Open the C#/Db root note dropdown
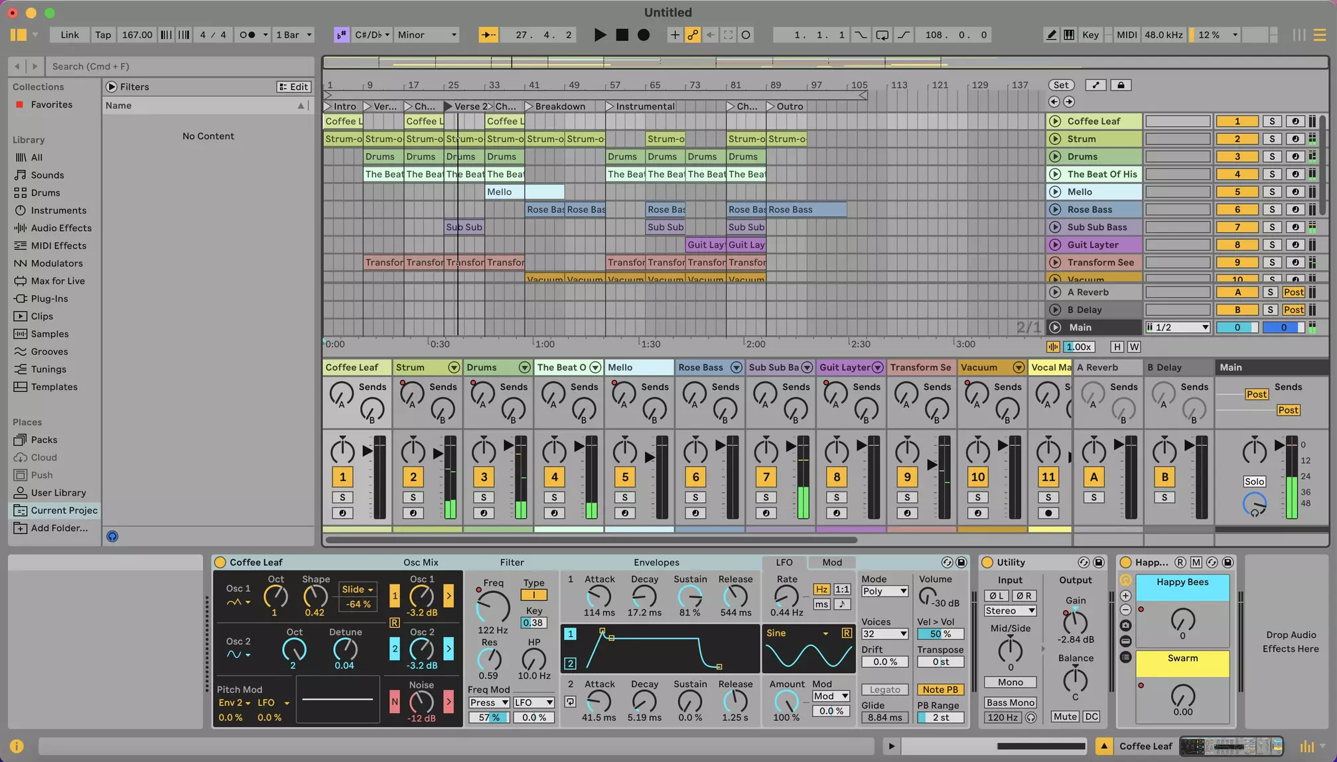Viewport: 1337px width, 762px height. coord(372,34)
